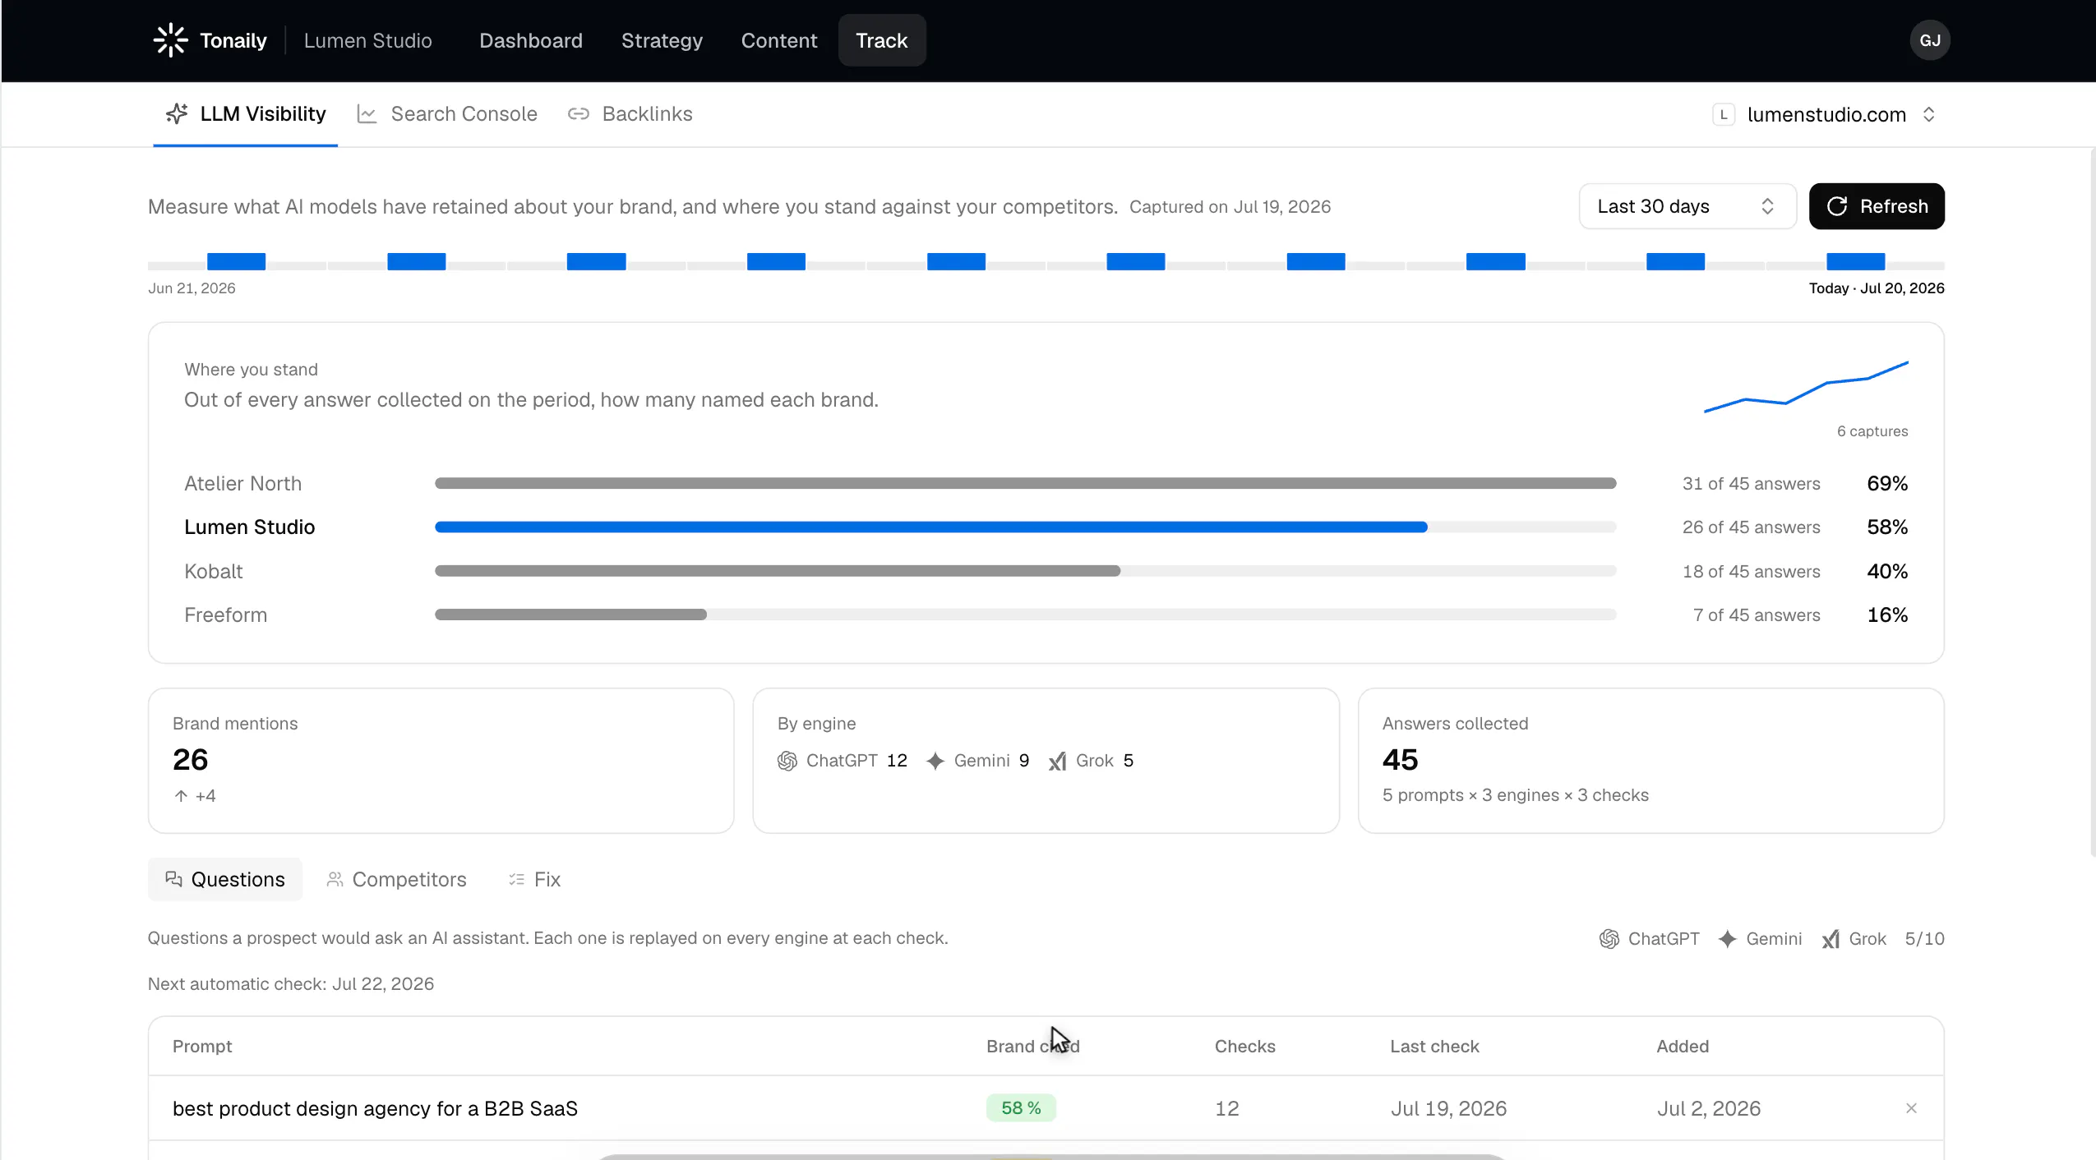The height and width of the screenshot is (1160, 2096).
Task: Sort by the Prompt column header
Action: [202, 1046]
